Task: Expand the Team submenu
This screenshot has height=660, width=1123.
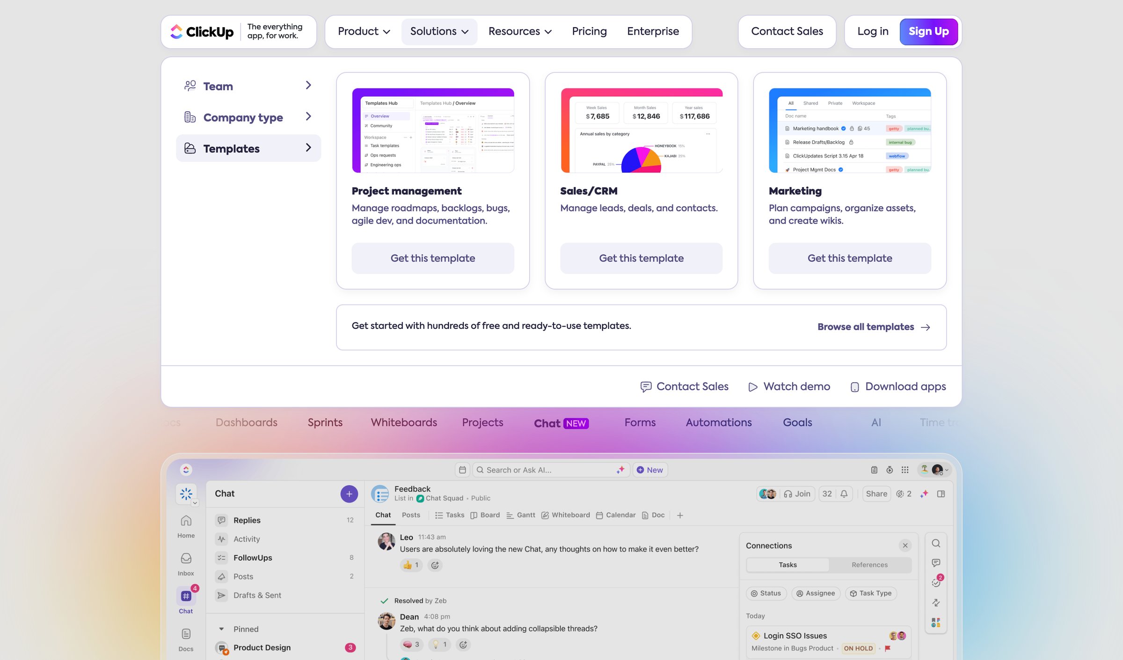Action: click(x=248, y=86)
